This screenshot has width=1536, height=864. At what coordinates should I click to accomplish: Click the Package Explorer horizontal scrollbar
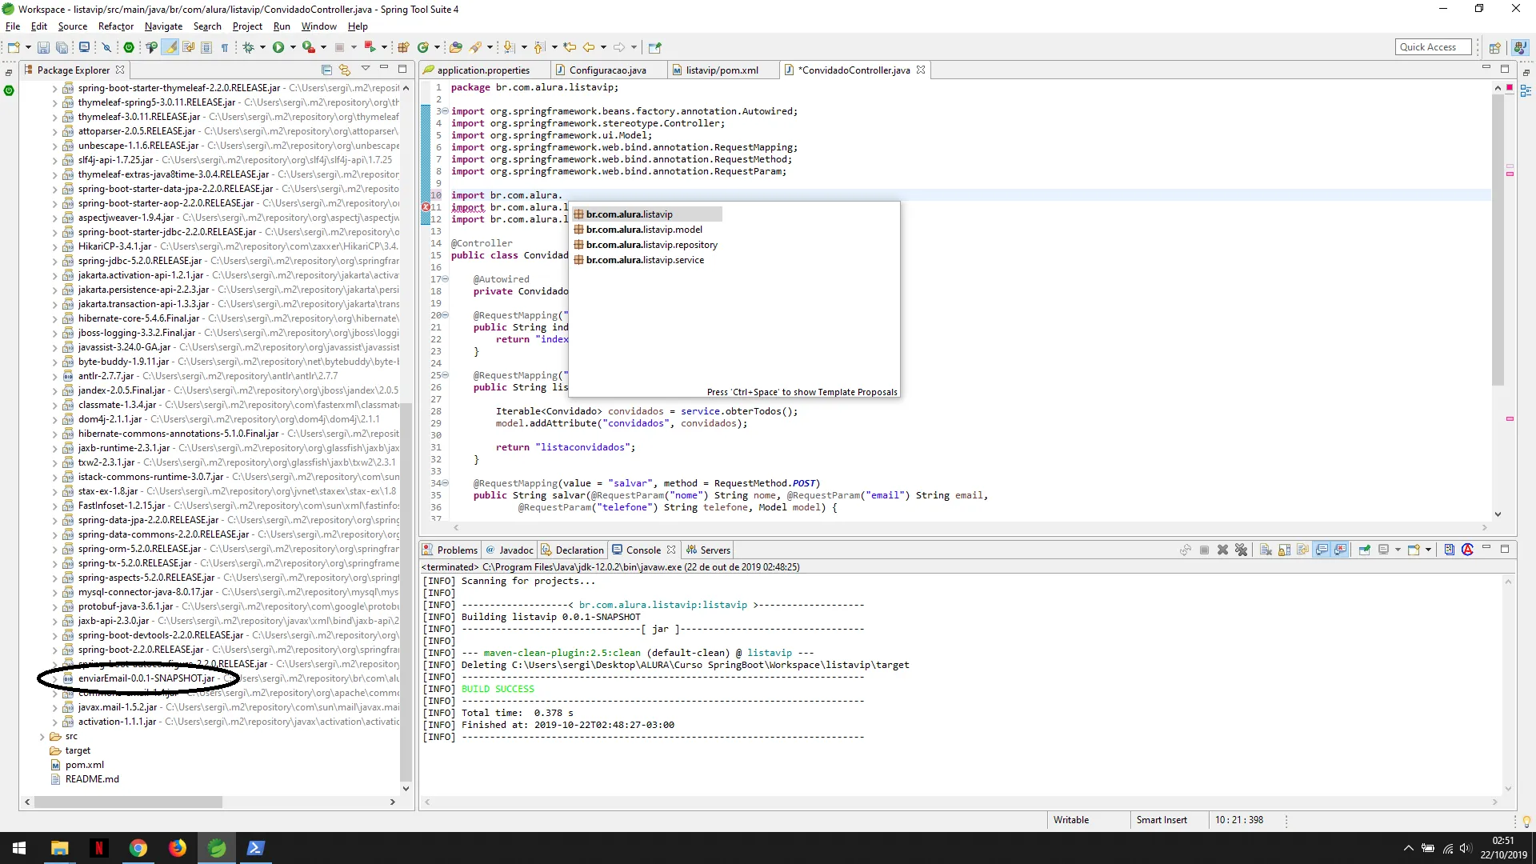tap(128, 802)
